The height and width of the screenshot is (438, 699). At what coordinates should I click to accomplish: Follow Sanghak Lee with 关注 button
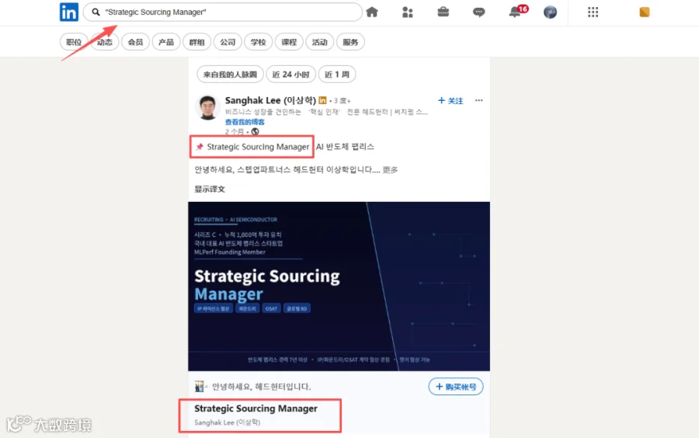(450, 101)
